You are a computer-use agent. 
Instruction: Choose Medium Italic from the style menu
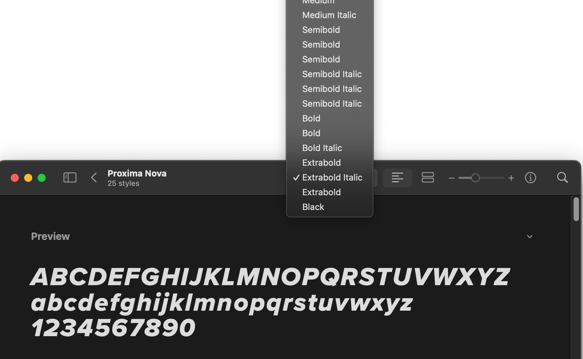pos(329,15)
